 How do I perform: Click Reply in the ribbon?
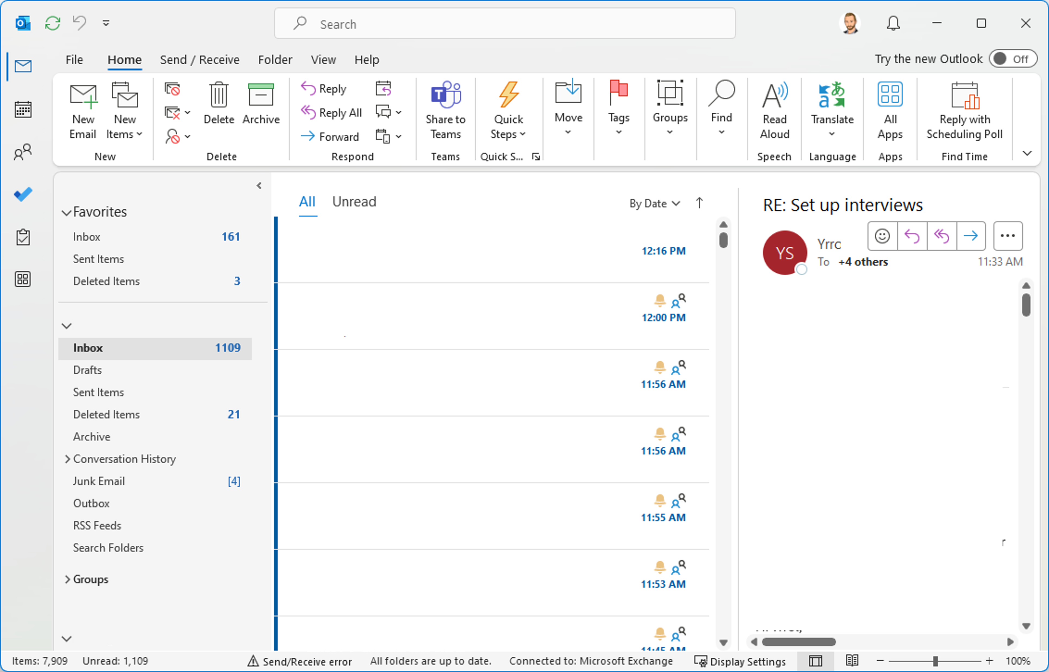point(324,89)
